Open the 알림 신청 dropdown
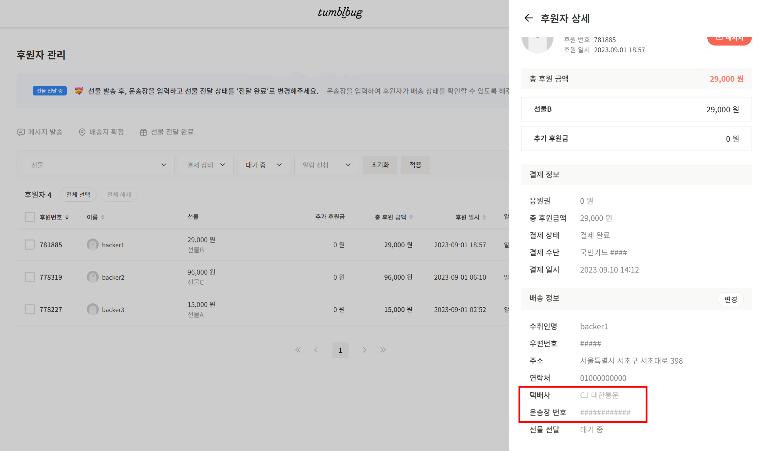The width and height of the screenshot is (763, 451). pyautogui.click(x=326, y=165)
